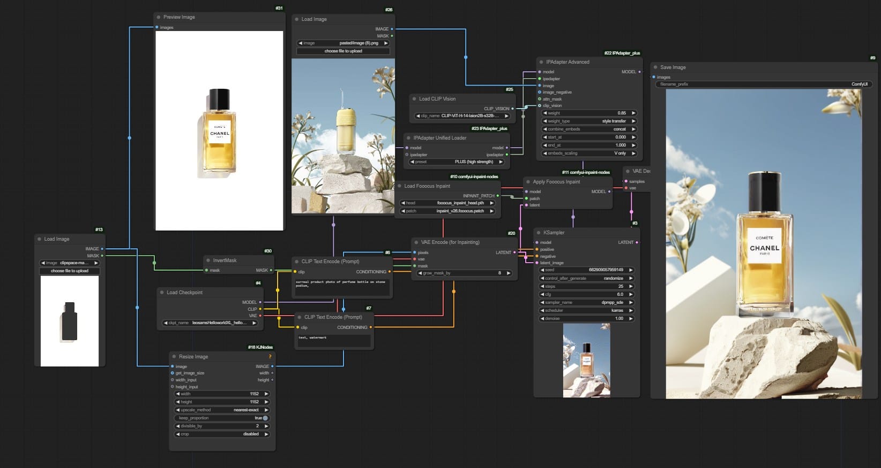Collapse the Resize Image node
The width and height of the screenshot is (881, 468).
174,357
